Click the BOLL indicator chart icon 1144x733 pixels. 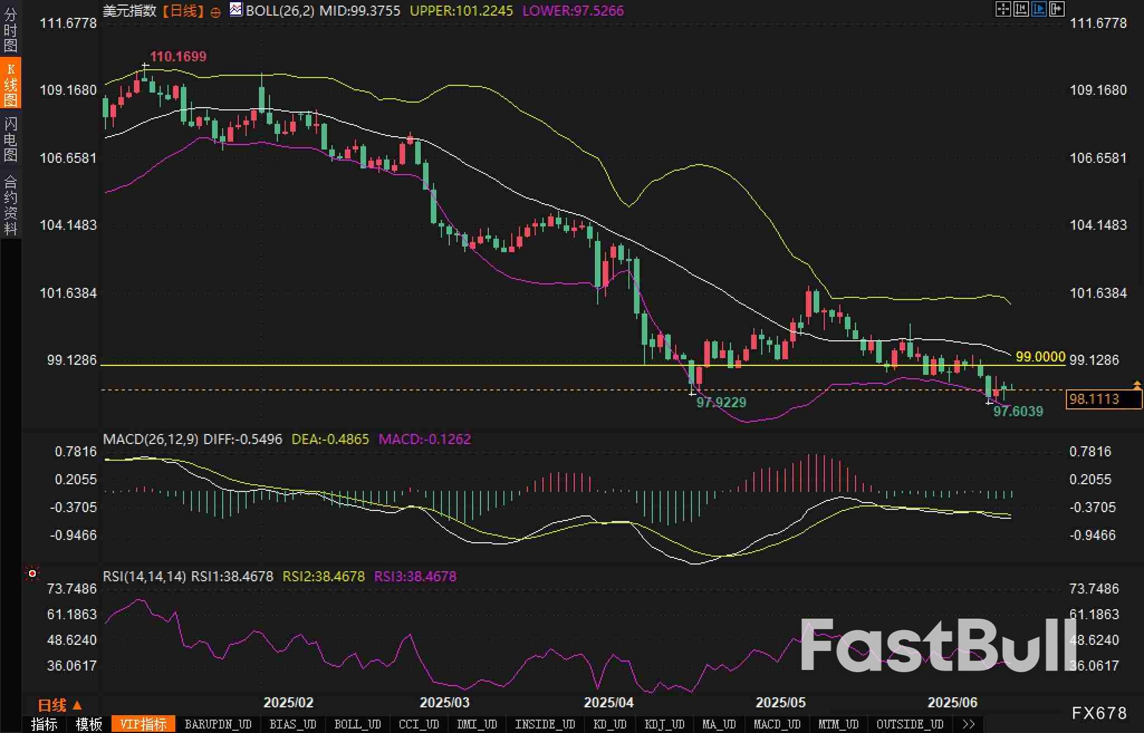[236, 9]
